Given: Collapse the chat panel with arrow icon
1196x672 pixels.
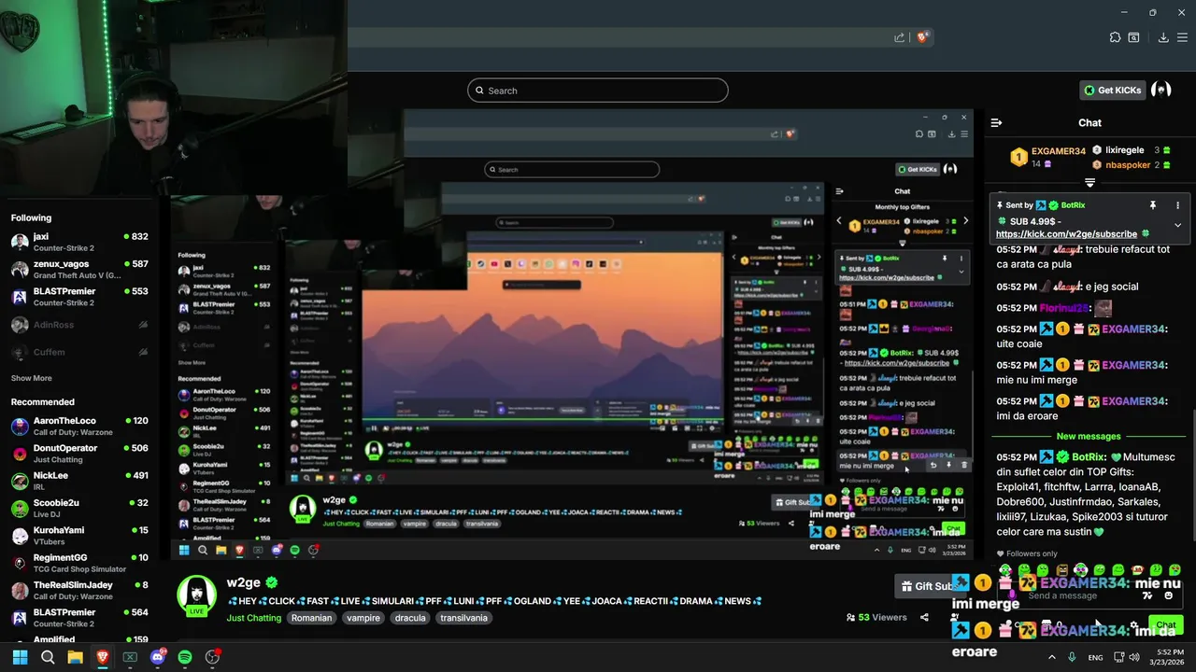Looking at the screenshot, I should (996, 122).
